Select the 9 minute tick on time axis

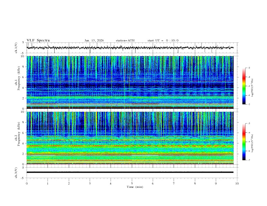tap(216, 183)
